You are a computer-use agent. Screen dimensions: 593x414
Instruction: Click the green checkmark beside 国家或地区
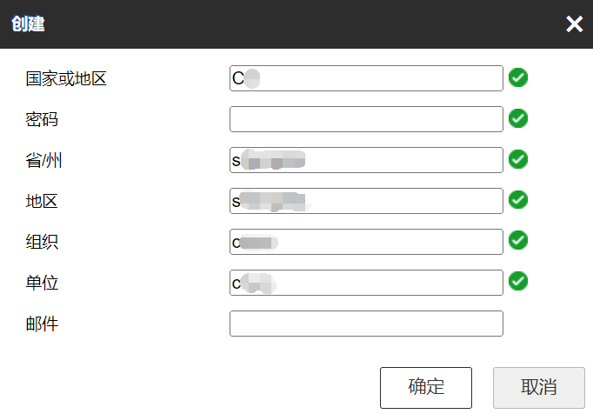pyautogui.click(x=518, y=78)
